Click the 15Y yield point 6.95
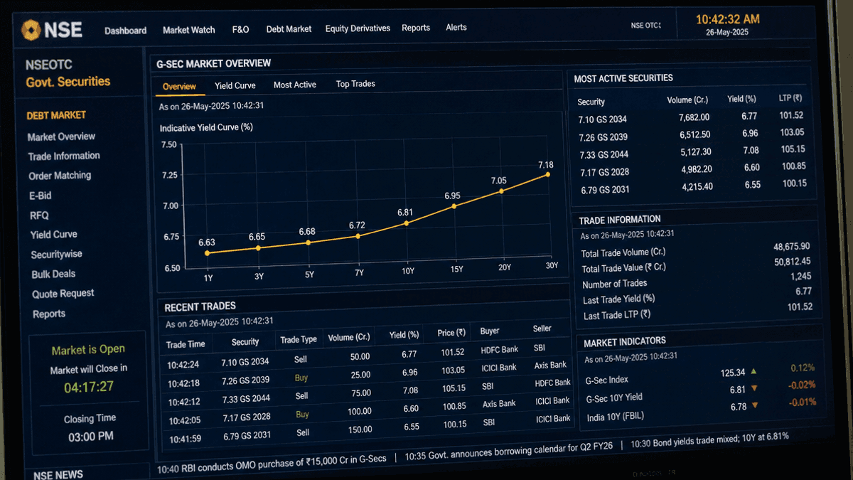This screenshot has width=853, height=480. click(x=454, y=206)
